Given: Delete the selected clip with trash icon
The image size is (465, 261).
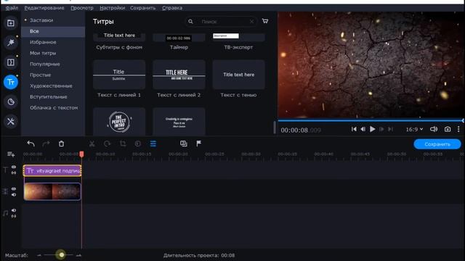Looking at the screenshot, I should (x=61, y=144).
